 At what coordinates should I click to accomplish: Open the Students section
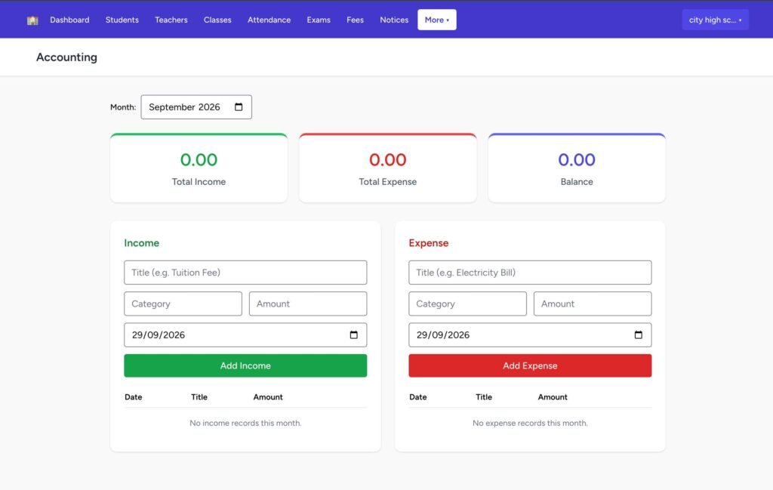coord(122,20)
